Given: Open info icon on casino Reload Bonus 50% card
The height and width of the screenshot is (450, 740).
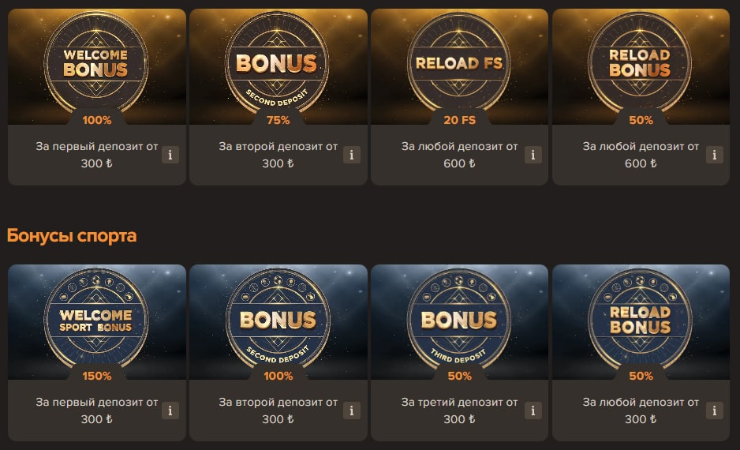Looking at the screenshot, I should coord(715,155).
